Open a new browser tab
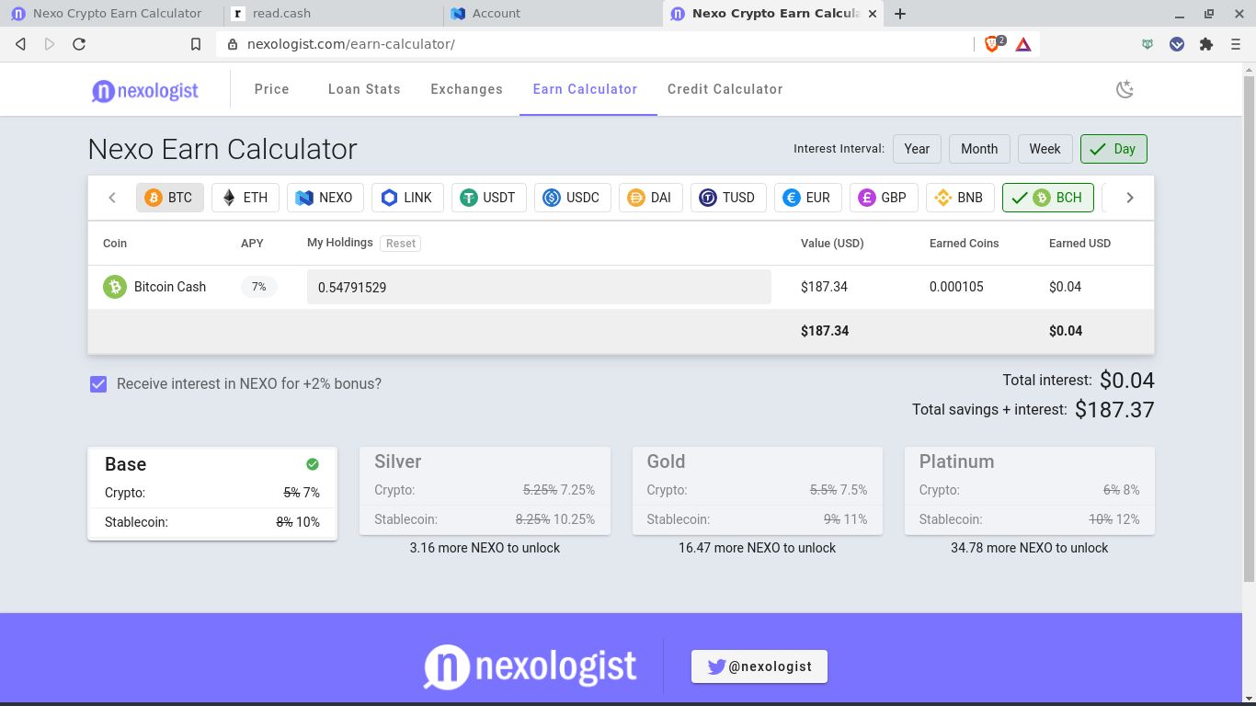Screen dimensions: 1256x706 coord(900,14)
